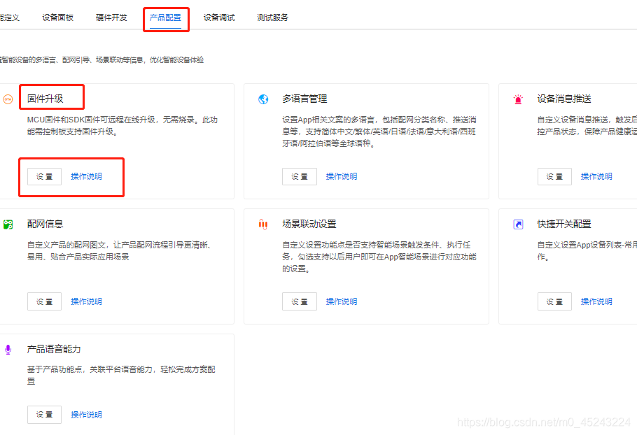The width and height of the screenshot is (637, 435).
Task: Open 操作说明 link under 配网信息
Action: tap(86, 301)
